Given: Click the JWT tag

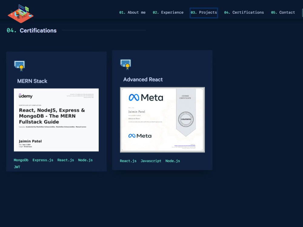Looking at the screenshot, I should [17, 167].
